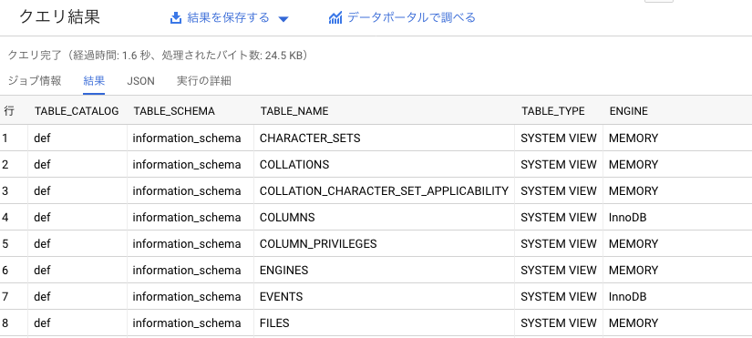Screen dimensions: 752x338
Task: Click information_schema in the COLUMNS row
Action: pyautogui.click(x=187, y=217)
